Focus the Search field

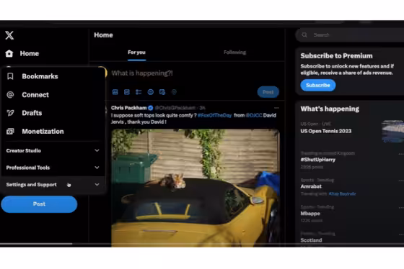point(351,35)
